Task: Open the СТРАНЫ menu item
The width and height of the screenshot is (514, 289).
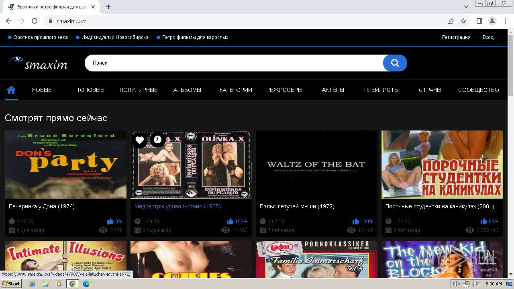Action: click(x=430, y=90)
